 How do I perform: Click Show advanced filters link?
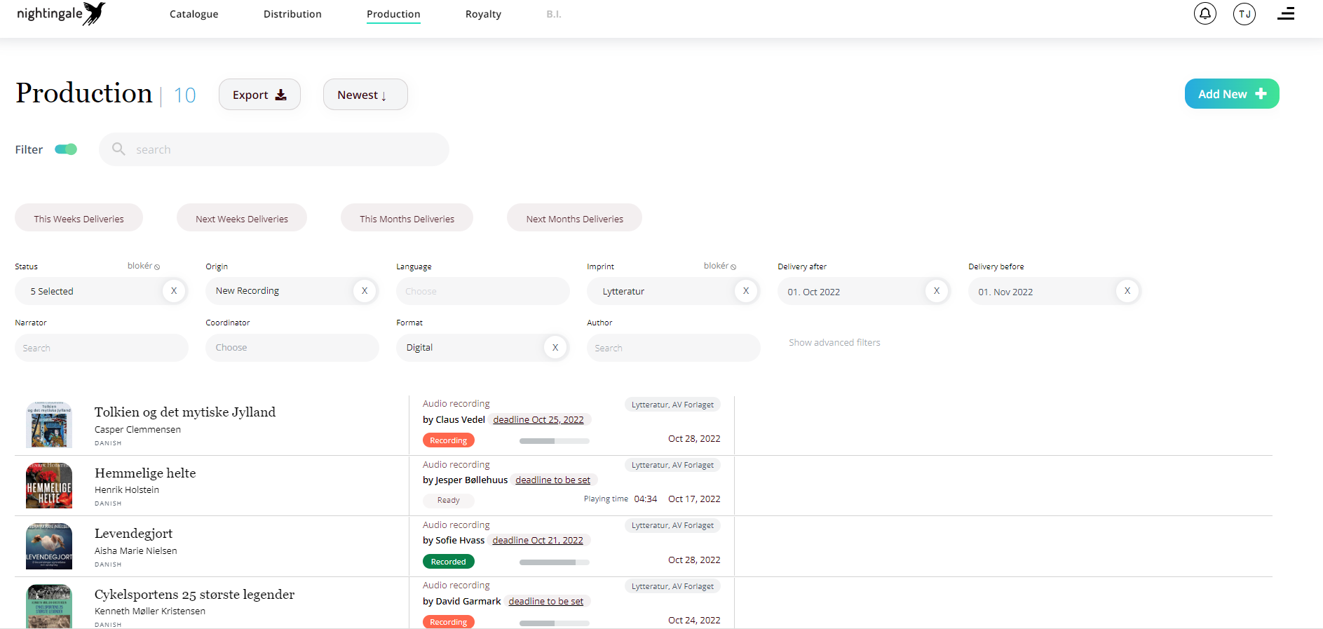coord(834,342)
